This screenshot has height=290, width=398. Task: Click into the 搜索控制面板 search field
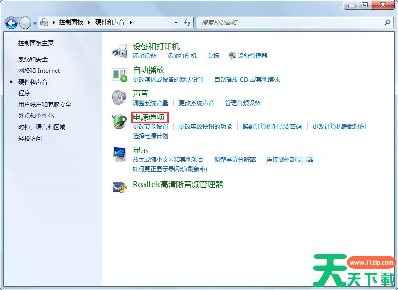coord(290,23)
